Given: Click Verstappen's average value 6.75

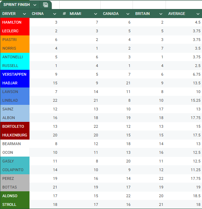Looking at the screenshot, I should tap(196, 74).
